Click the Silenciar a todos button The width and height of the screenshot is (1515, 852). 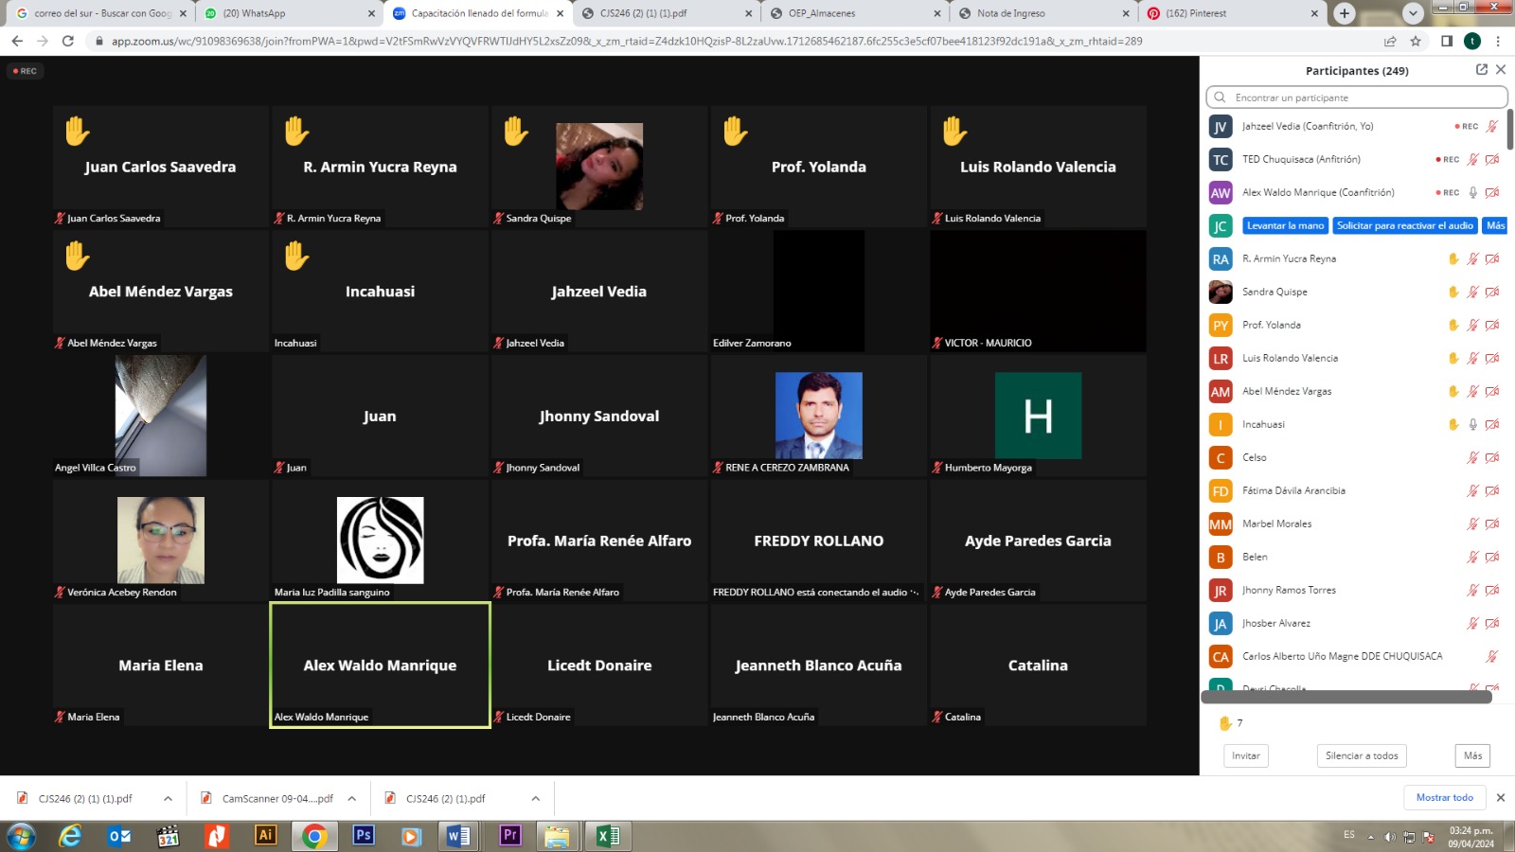point(1362,755)
